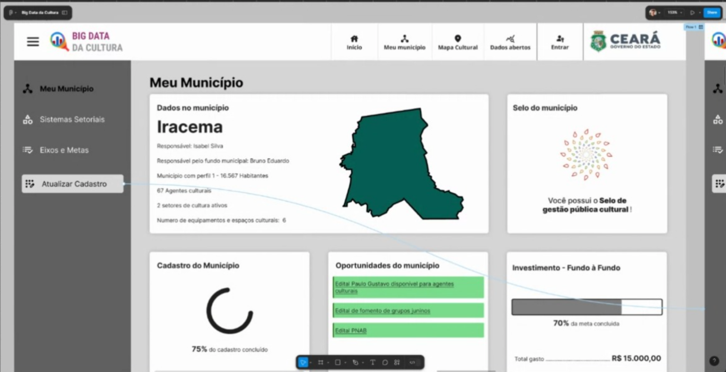Click the Atualizar Cadastro sidebar button

click(73, 184)
